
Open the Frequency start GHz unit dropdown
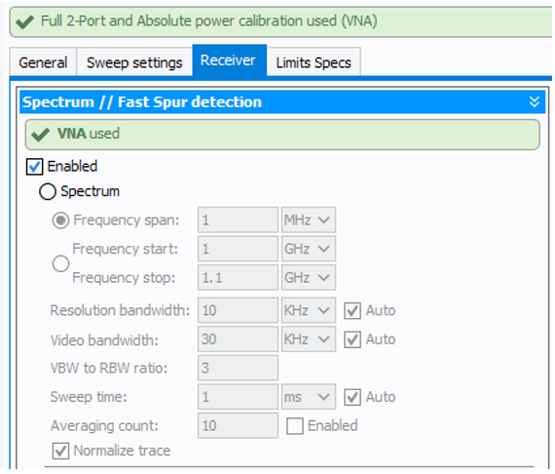[309, 249]
